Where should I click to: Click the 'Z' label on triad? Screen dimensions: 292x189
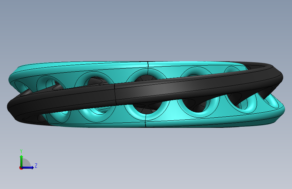point(36,165)
